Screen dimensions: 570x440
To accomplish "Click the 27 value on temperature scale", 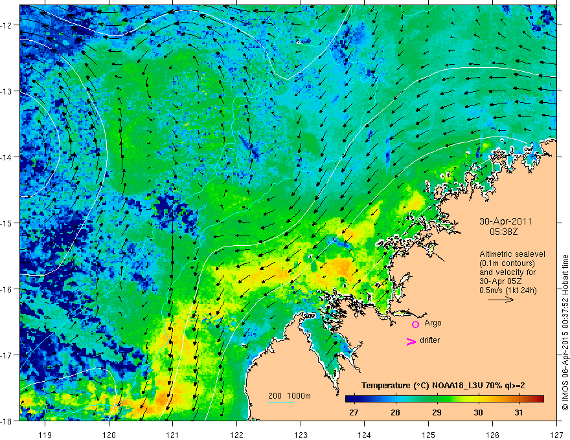I will coord(354,412).
